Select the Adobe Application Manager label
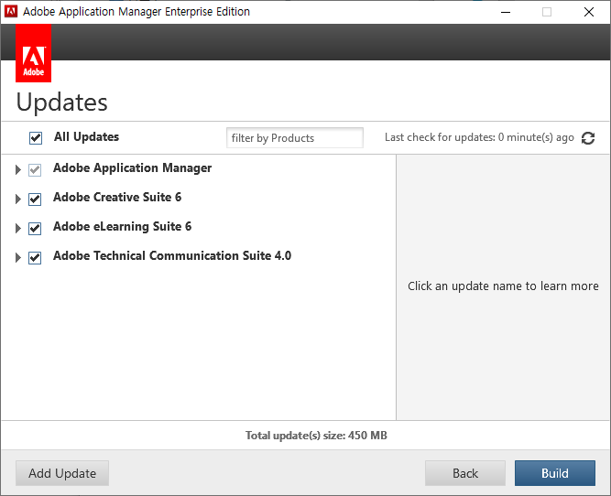Viewport: 611px width, 496px height. pyautogui.click(x=133, y=167)
